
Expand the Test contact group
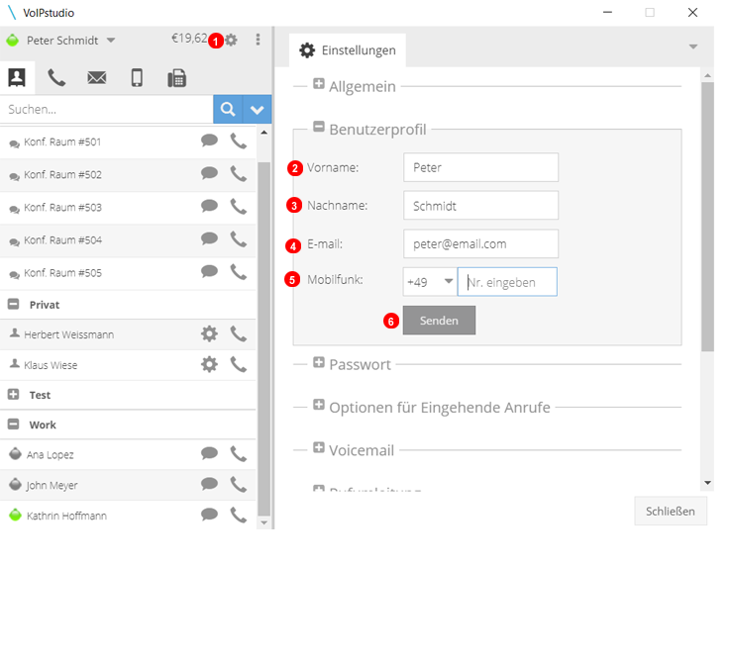click(14, 394)
